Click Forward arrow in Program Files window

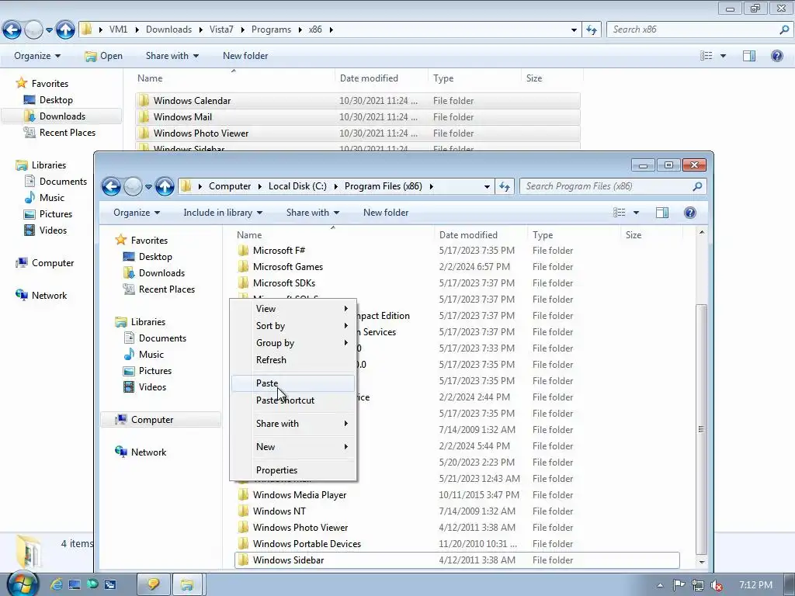pos(133,186)
